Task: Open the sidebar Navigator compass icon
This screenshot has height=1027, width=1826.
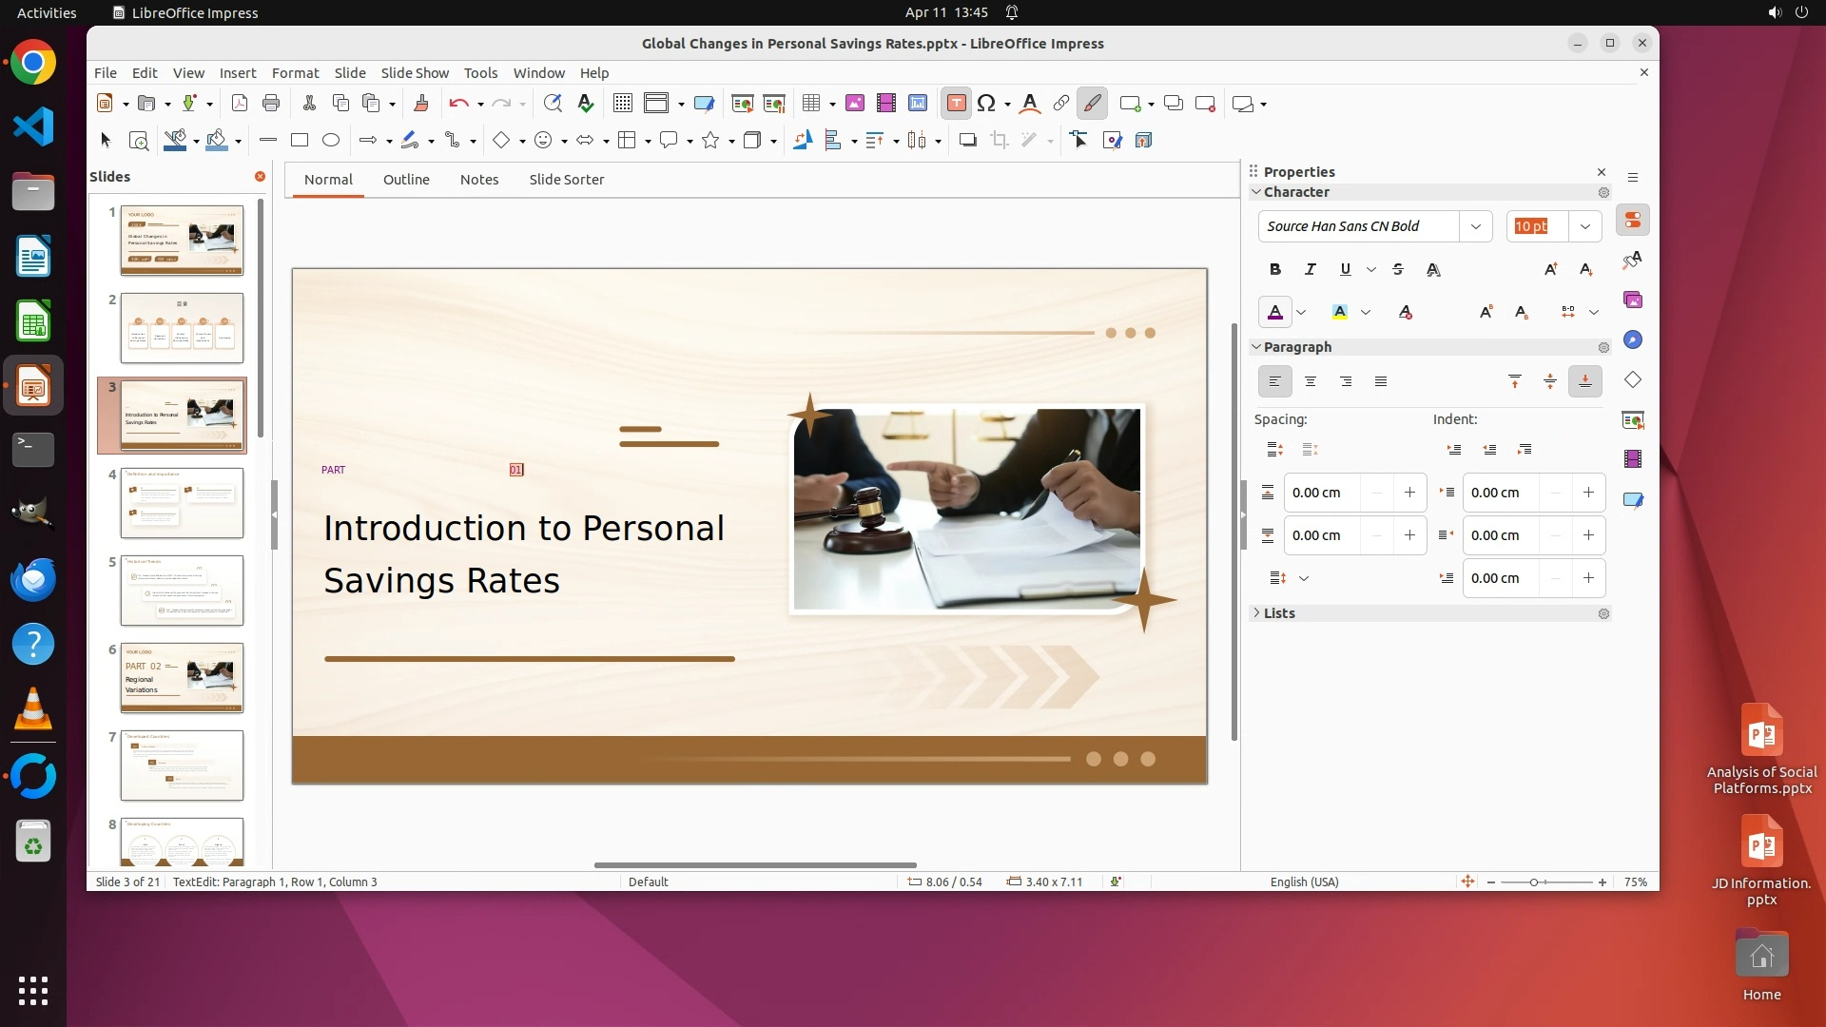Action: 1633,340
